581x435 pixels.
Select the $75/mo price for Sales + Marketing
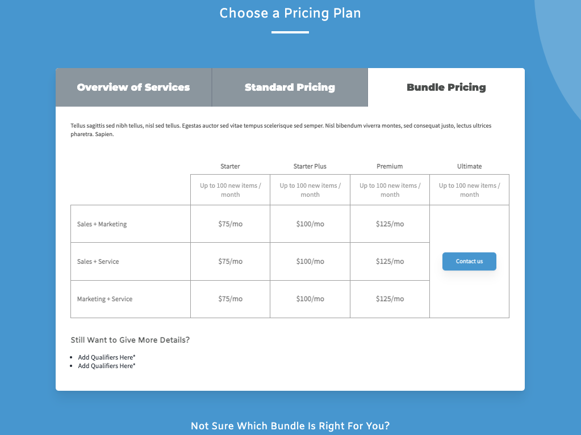(x=230, y=224)
